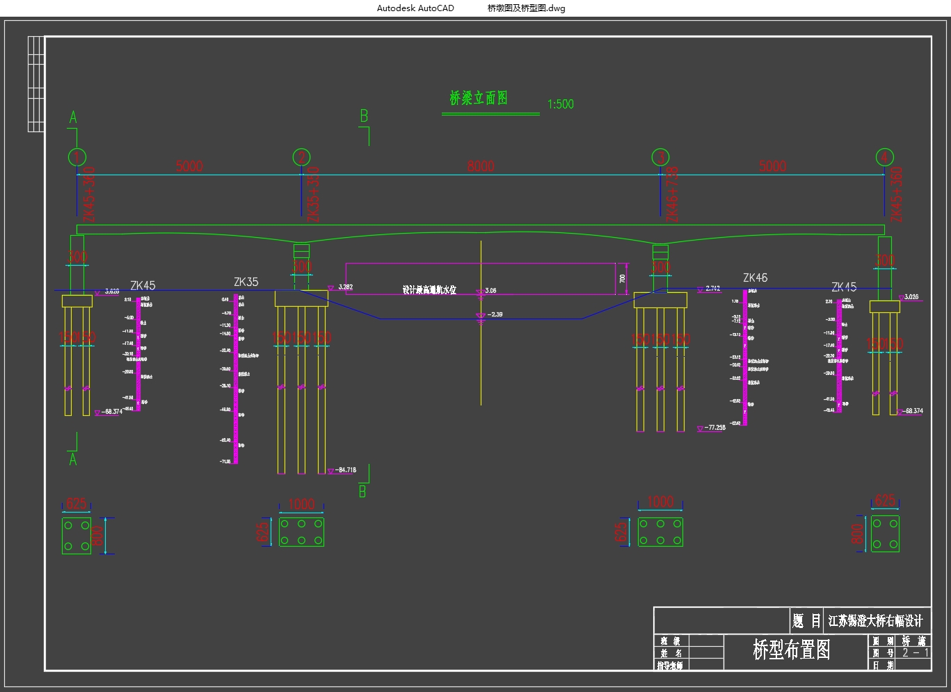Click the six-pile cap plan under 1000 left
The height and width of the screenshot is (692, 951).
[x=301, y=532]
